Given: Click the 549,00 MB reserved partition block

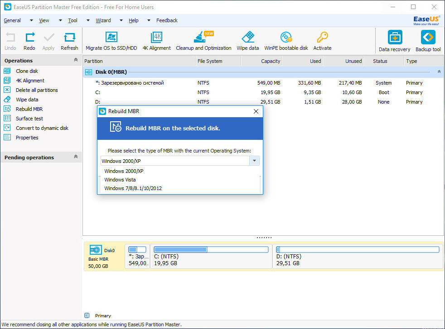Looking at the screenshot, I should coord(137,257).
